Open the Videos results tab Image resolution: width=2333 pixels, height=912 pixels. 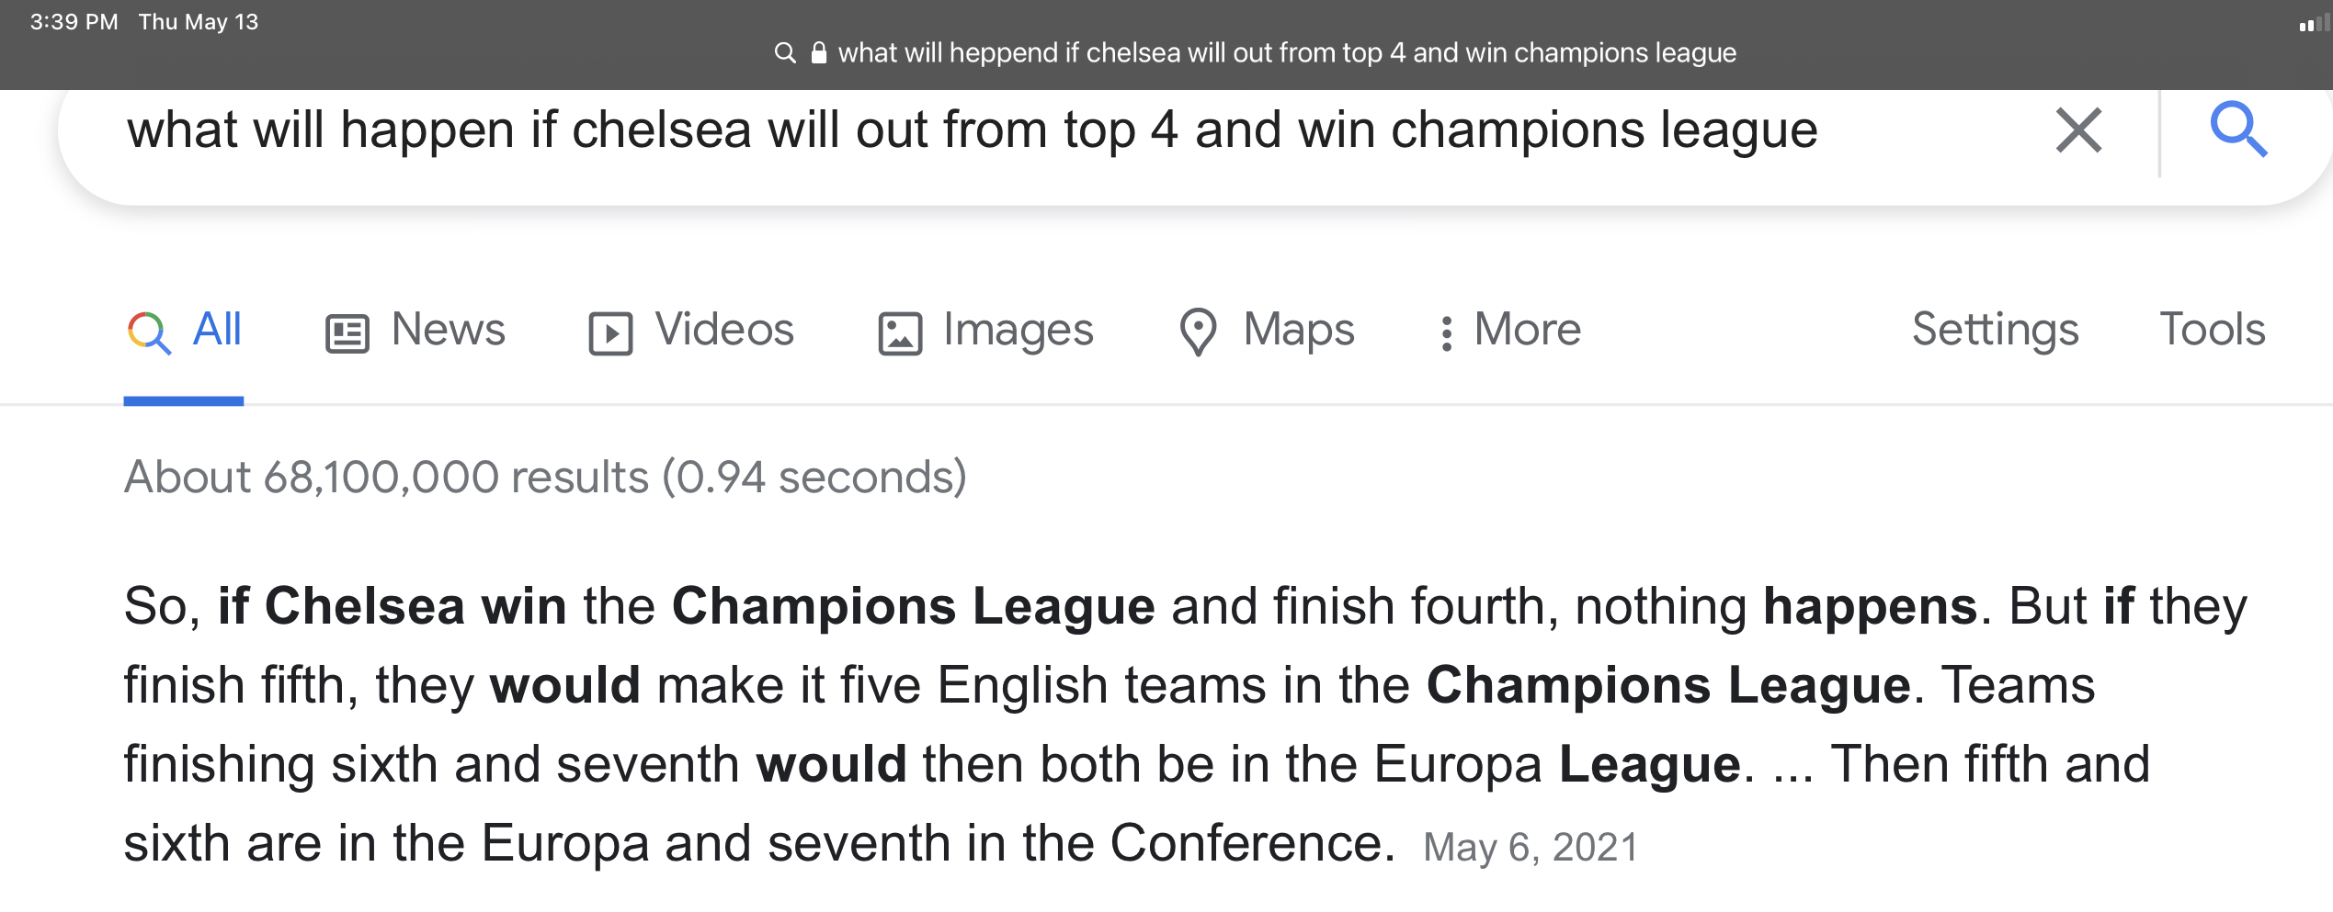[723, 330]
